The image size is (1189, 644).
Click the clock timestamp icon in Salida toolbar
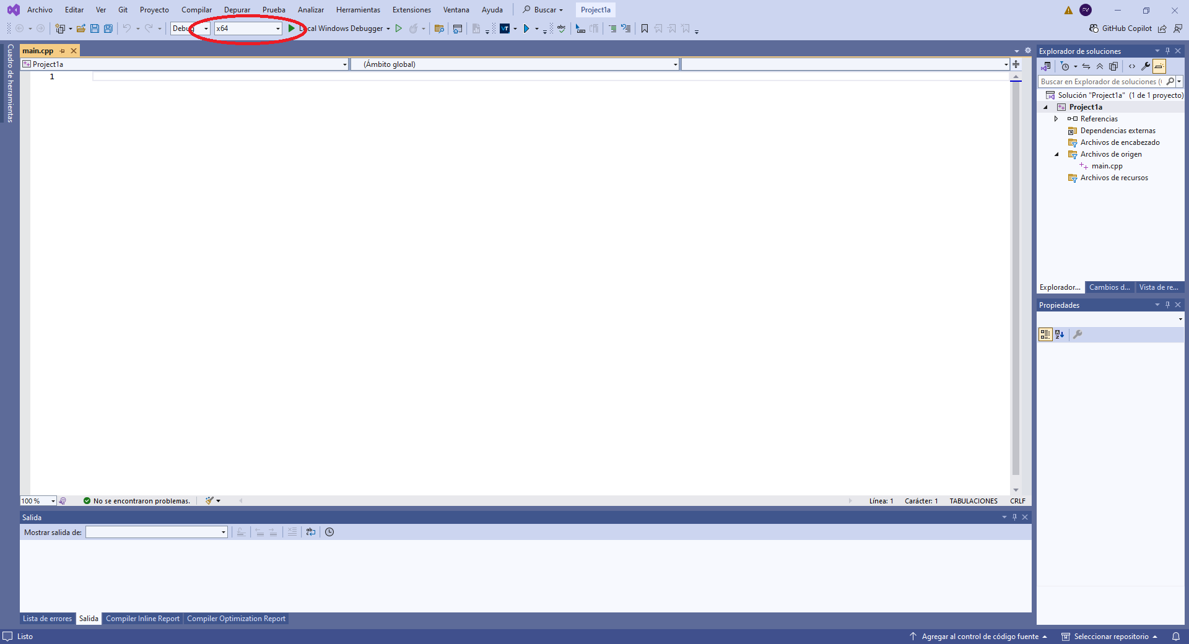tap(329, 532)
